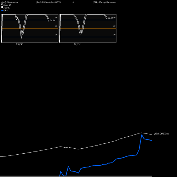The width and height of the screenshot is (177, 177).
Task: Click the Daily Stochastics title text
Action: coord(10,2)
